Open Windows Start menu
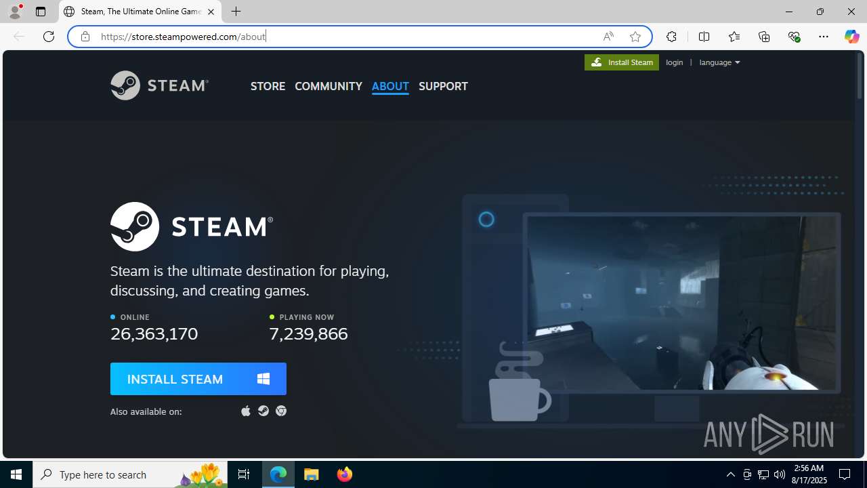Image resolution: width=867 pixels, height=488 pixels. point(16,474)
